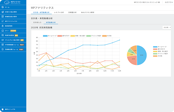Select the 日計表入力 sub-tab
Viewport: 174px width, 112px height.
pyautogui.click(x=37, y=22)
